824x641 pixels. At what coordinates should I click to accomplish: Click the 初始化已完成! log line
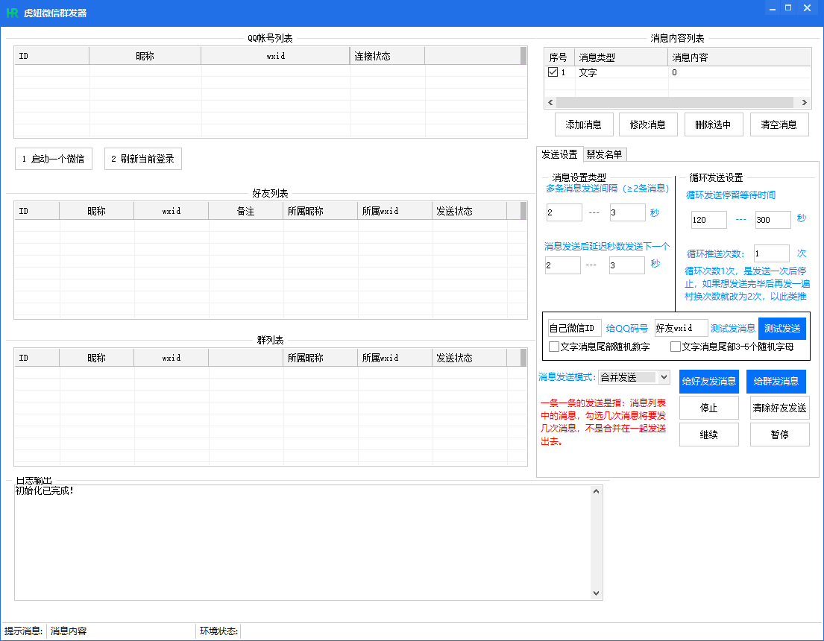(45, 490)
